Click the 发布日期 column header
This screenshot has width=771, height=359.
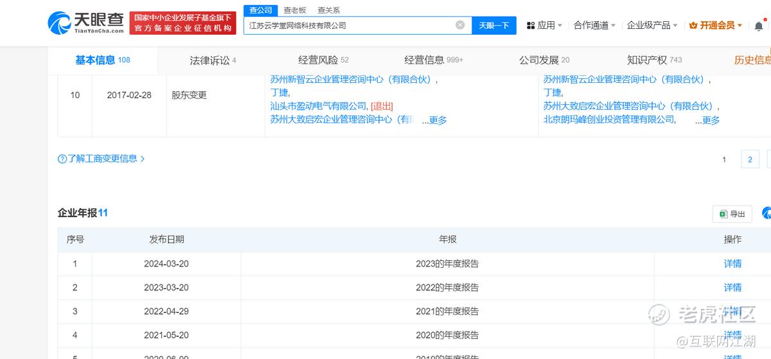click(x=166, y=240)
